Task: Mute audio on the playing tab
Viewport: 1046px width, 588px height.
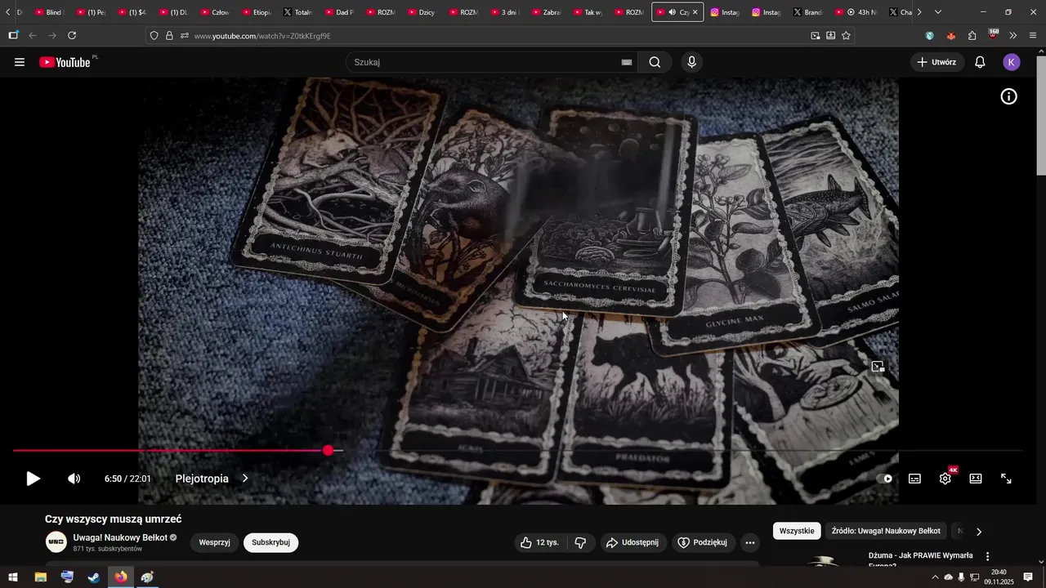Action: (672, 12)
